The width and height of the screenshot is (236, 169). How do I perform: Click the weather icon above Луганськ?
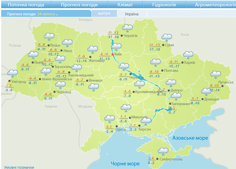click(215, 75)
